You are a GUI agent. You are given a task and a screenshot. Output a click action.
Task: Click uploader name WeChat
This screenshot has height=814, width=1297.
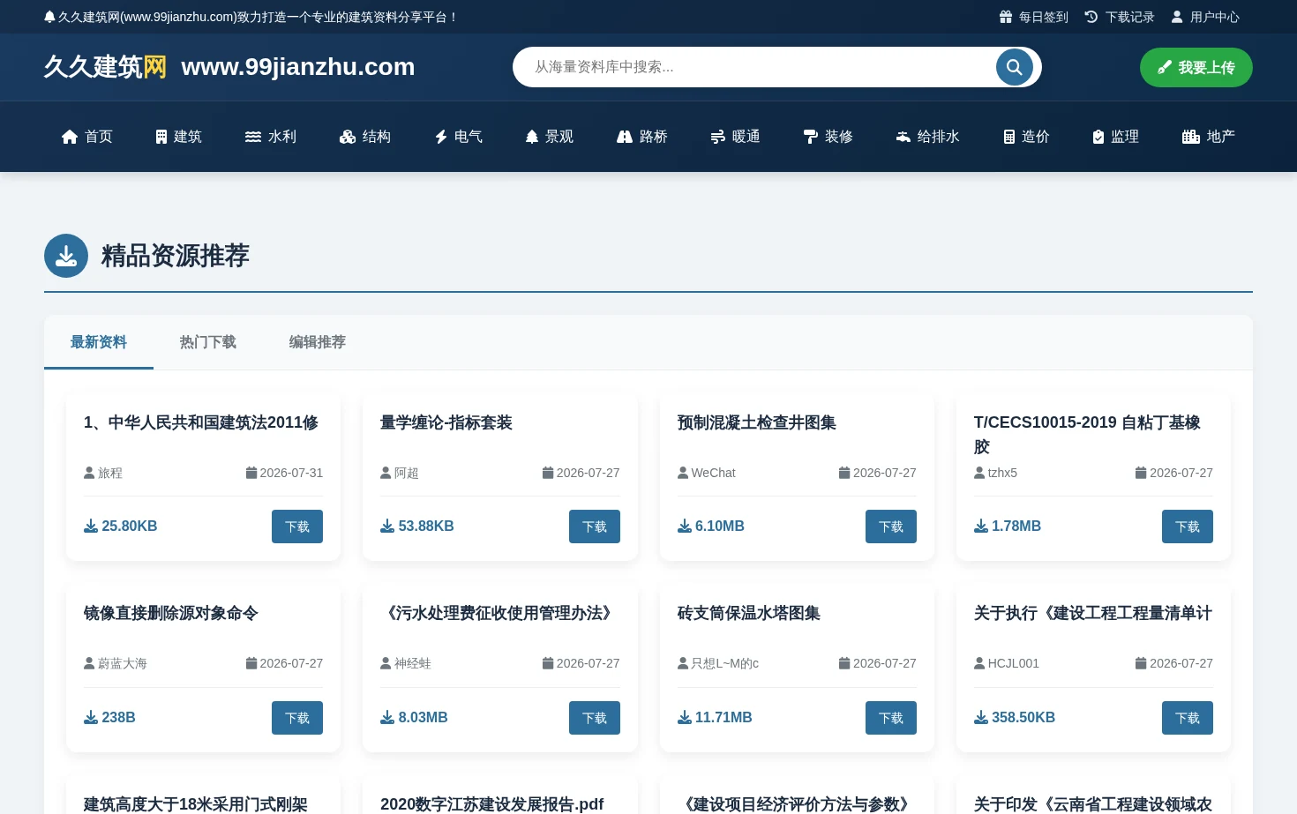point(714,474)
